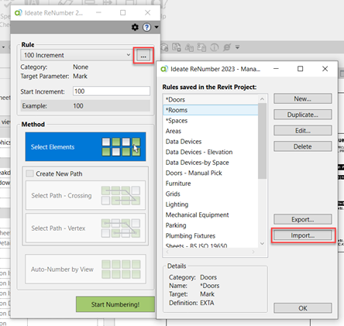
Task: Select the Plumbing Fixtures rule
Action: click(x=211, y=235)
